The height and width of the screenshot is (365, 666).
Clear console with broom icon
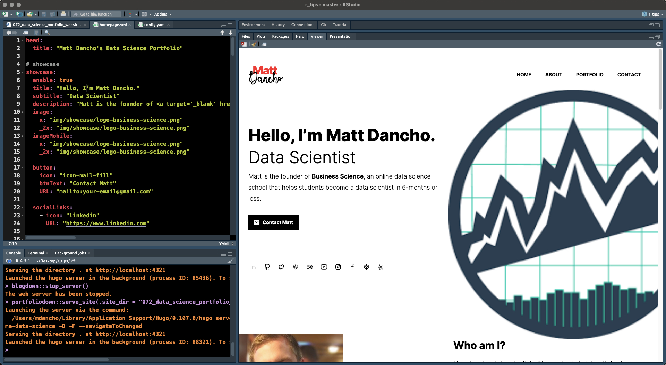tap(231, 261)
